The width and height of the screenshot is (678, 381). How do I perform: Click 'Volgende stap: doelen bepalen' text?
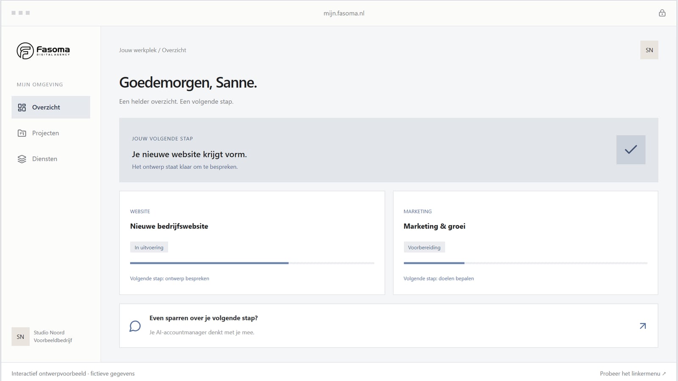pyautogui.click(x=439, y=278)
